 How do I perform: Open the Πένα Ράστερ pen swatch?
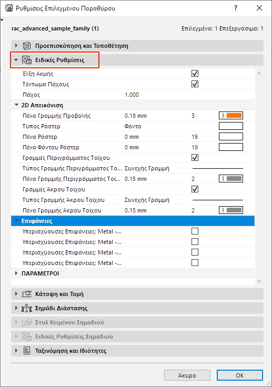tap(231, 137)
